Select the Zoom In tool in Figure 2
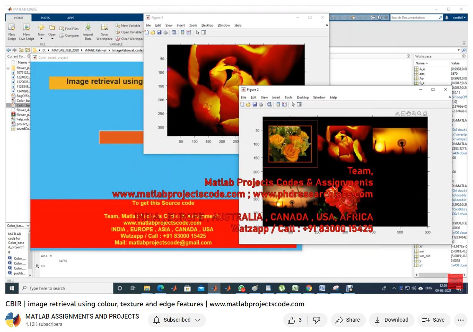This screenshot has width=473, height=332. coord(414,113)
